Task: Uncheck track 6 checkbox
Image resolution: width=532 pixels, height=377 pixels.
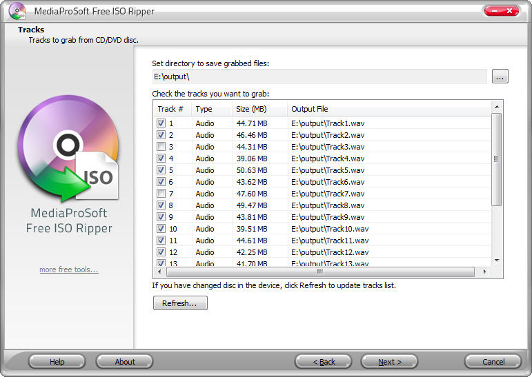Action: click(161, 182)
